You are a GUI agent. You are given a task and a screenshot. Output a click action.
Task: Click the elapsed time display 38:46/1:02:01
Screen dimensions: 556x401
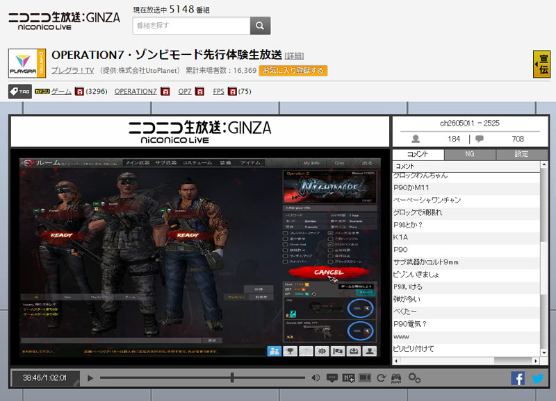tap(44, 377)
